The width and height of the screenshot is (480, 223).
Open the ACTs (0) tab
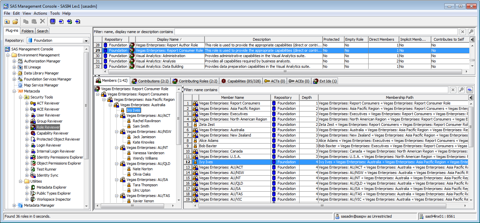275,81
